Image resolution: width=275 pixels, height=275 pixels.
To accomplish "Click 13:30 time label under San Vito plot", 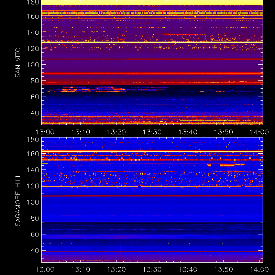I will coord(152,132).
